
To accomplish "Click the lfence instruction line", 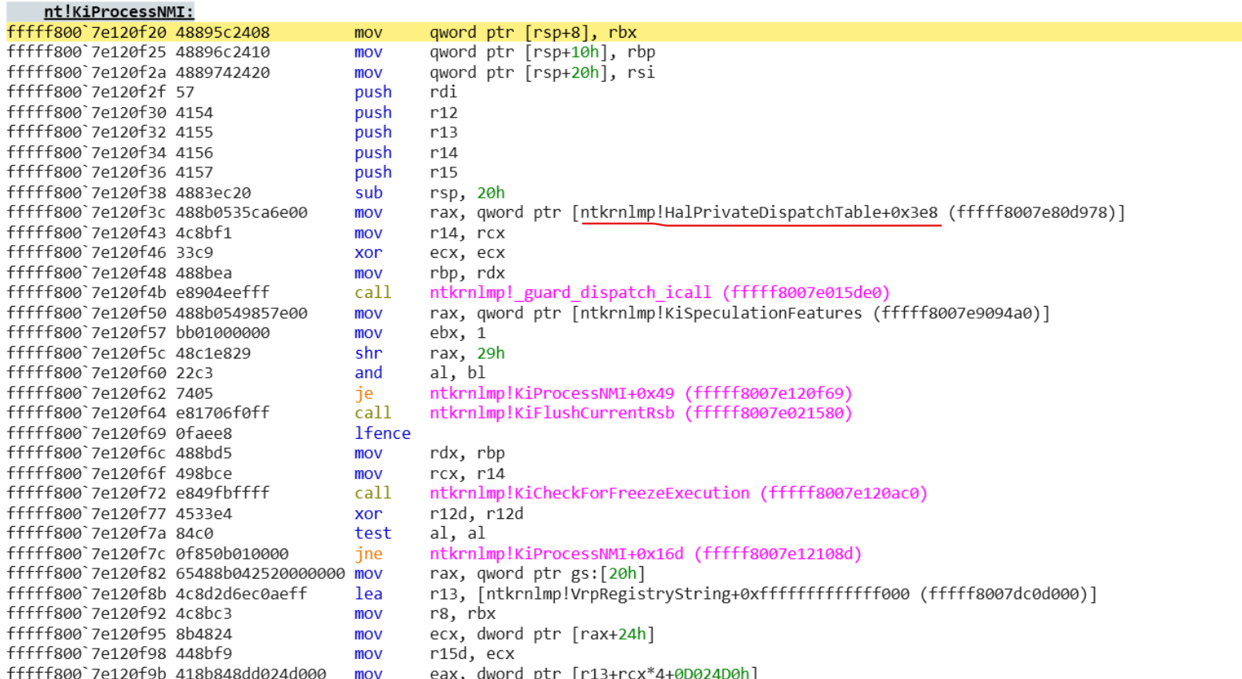I will click(373, 433).
